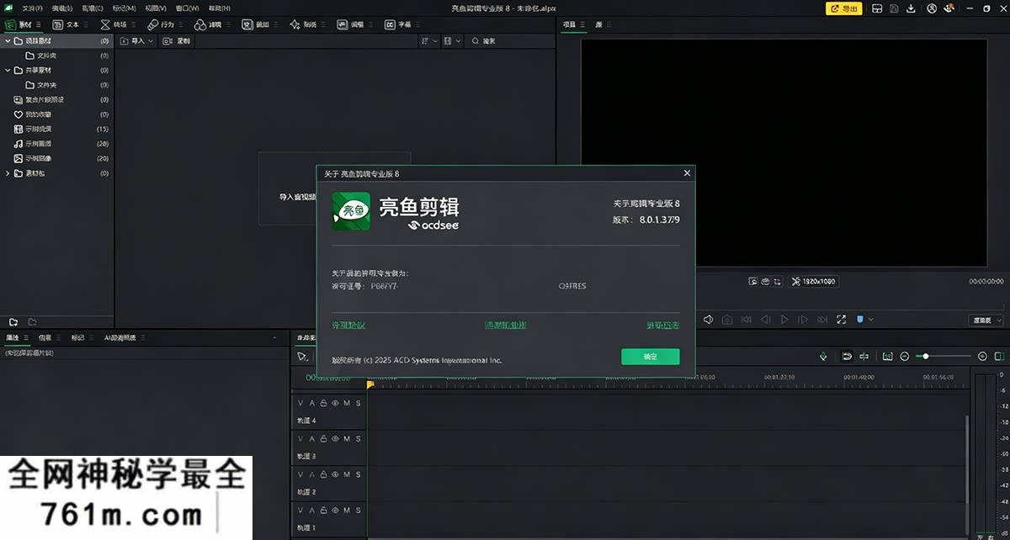Image resolution: width=1010 pixels, height=540 pixels.
Task: Open the sort order dropdown in media panel
Action: click(429, 40)
